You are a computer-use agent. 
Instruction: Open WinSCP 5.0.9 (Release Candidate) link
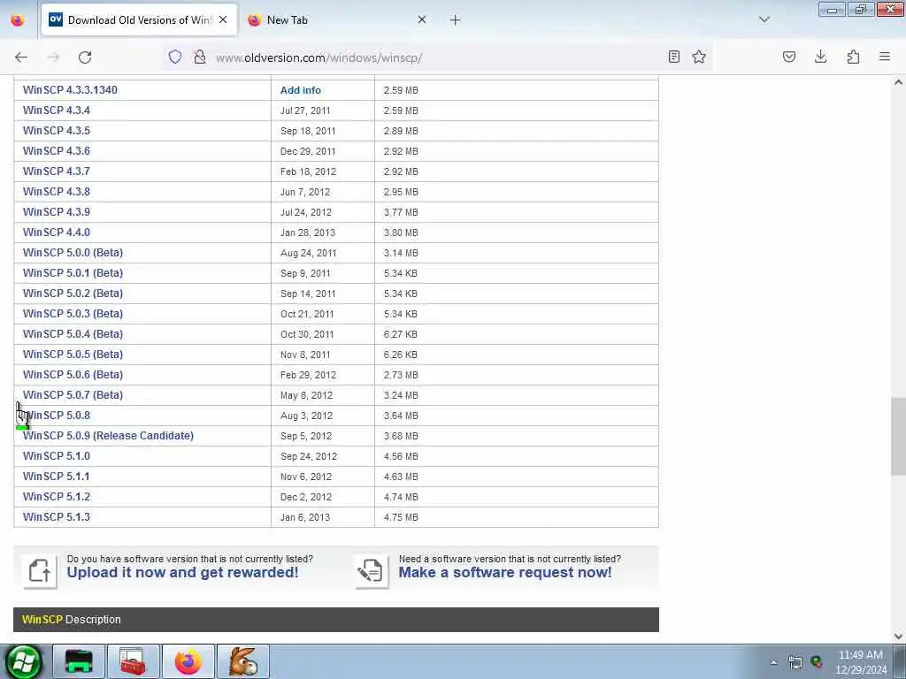pyautogui.click(x=108, y=435)
